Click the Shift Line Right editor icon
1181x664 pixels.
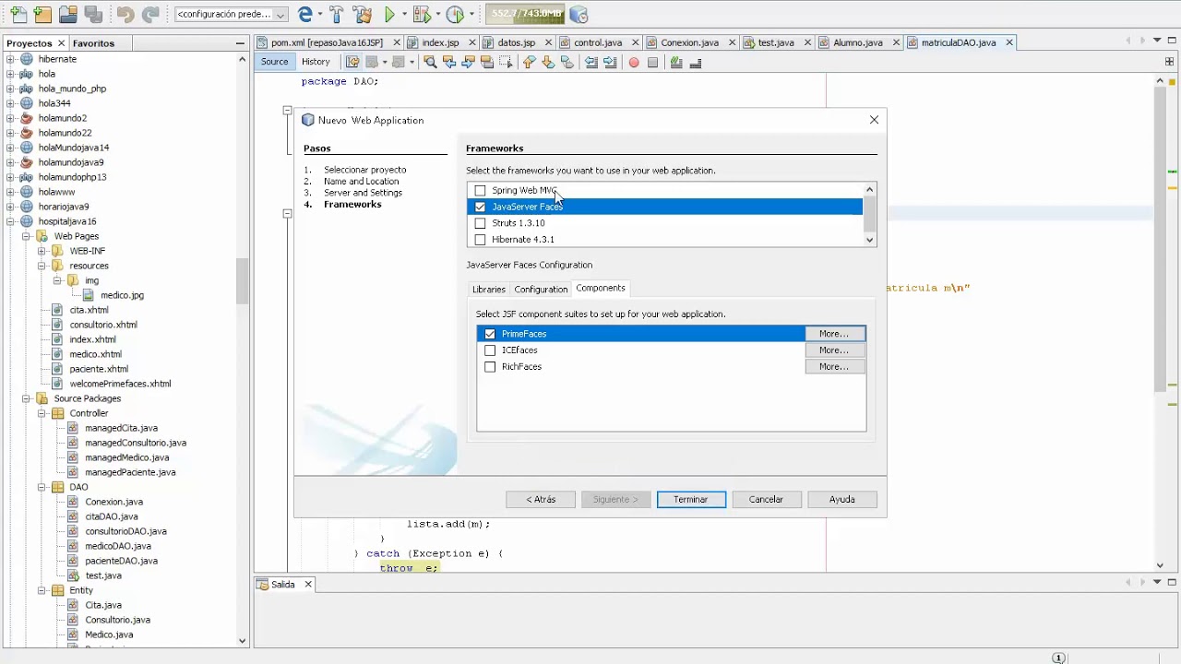pyautogui.click(x=610, y=62)
